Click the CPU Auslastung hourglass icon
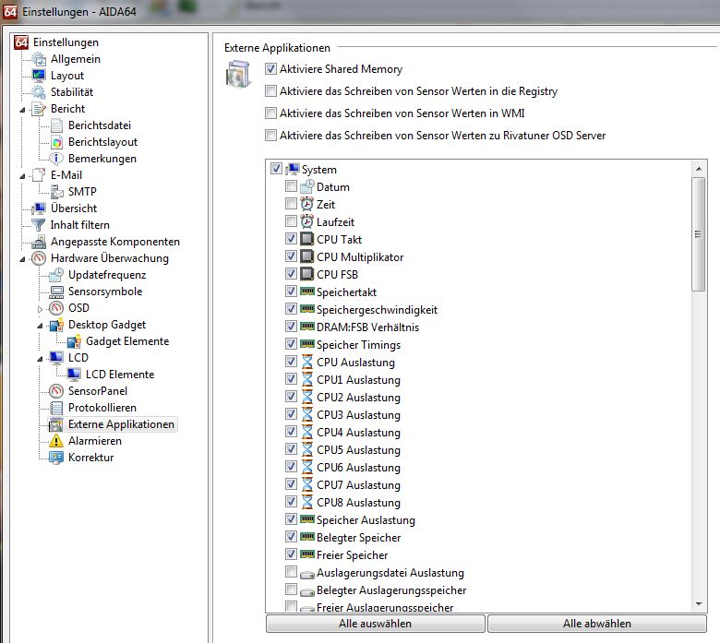The width and height of the screenshot is (720, 643). coord(307,363)
